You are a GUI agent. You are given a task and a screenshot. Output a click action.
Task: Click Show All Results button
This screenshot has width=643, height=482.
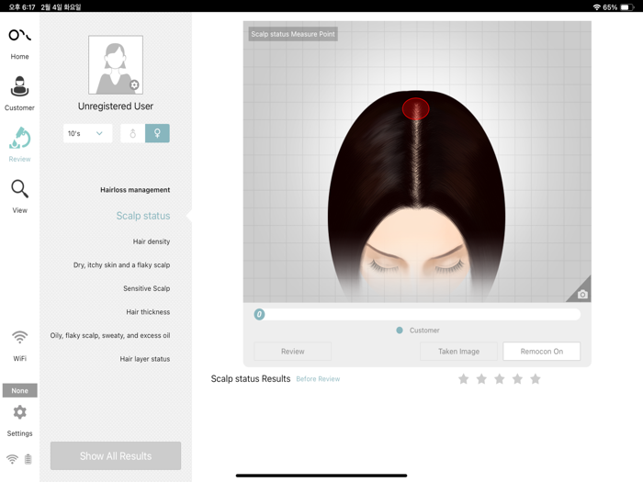(x=116, y=455)
